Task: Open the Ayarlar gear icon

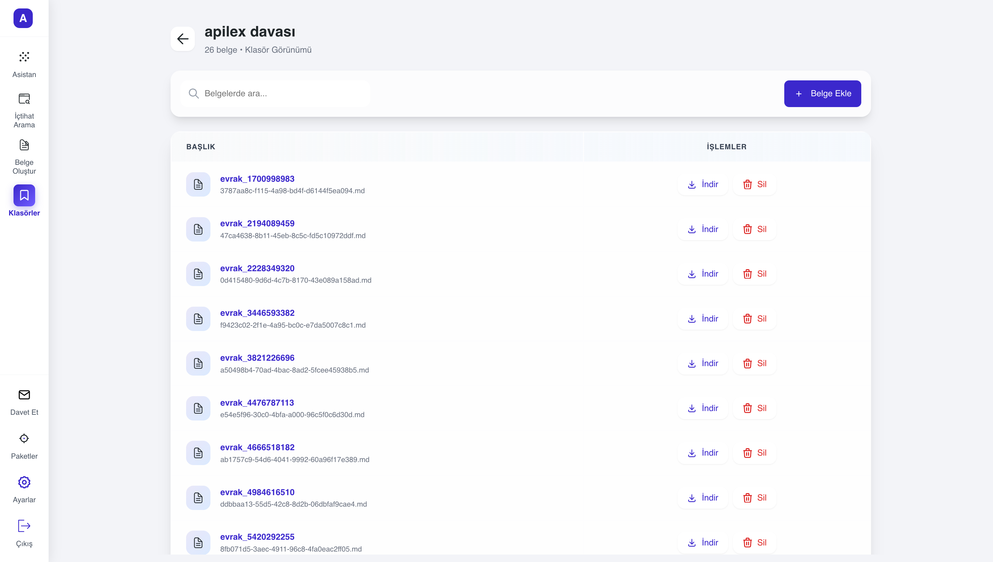Action: pyautogui.click(x=24, y=483)
